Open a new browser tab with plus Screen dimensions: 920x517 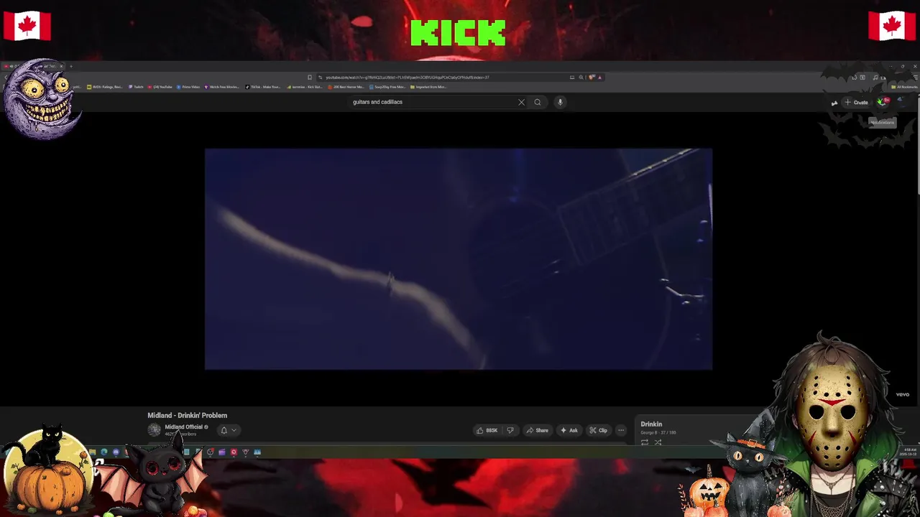[x=70, y=66]
